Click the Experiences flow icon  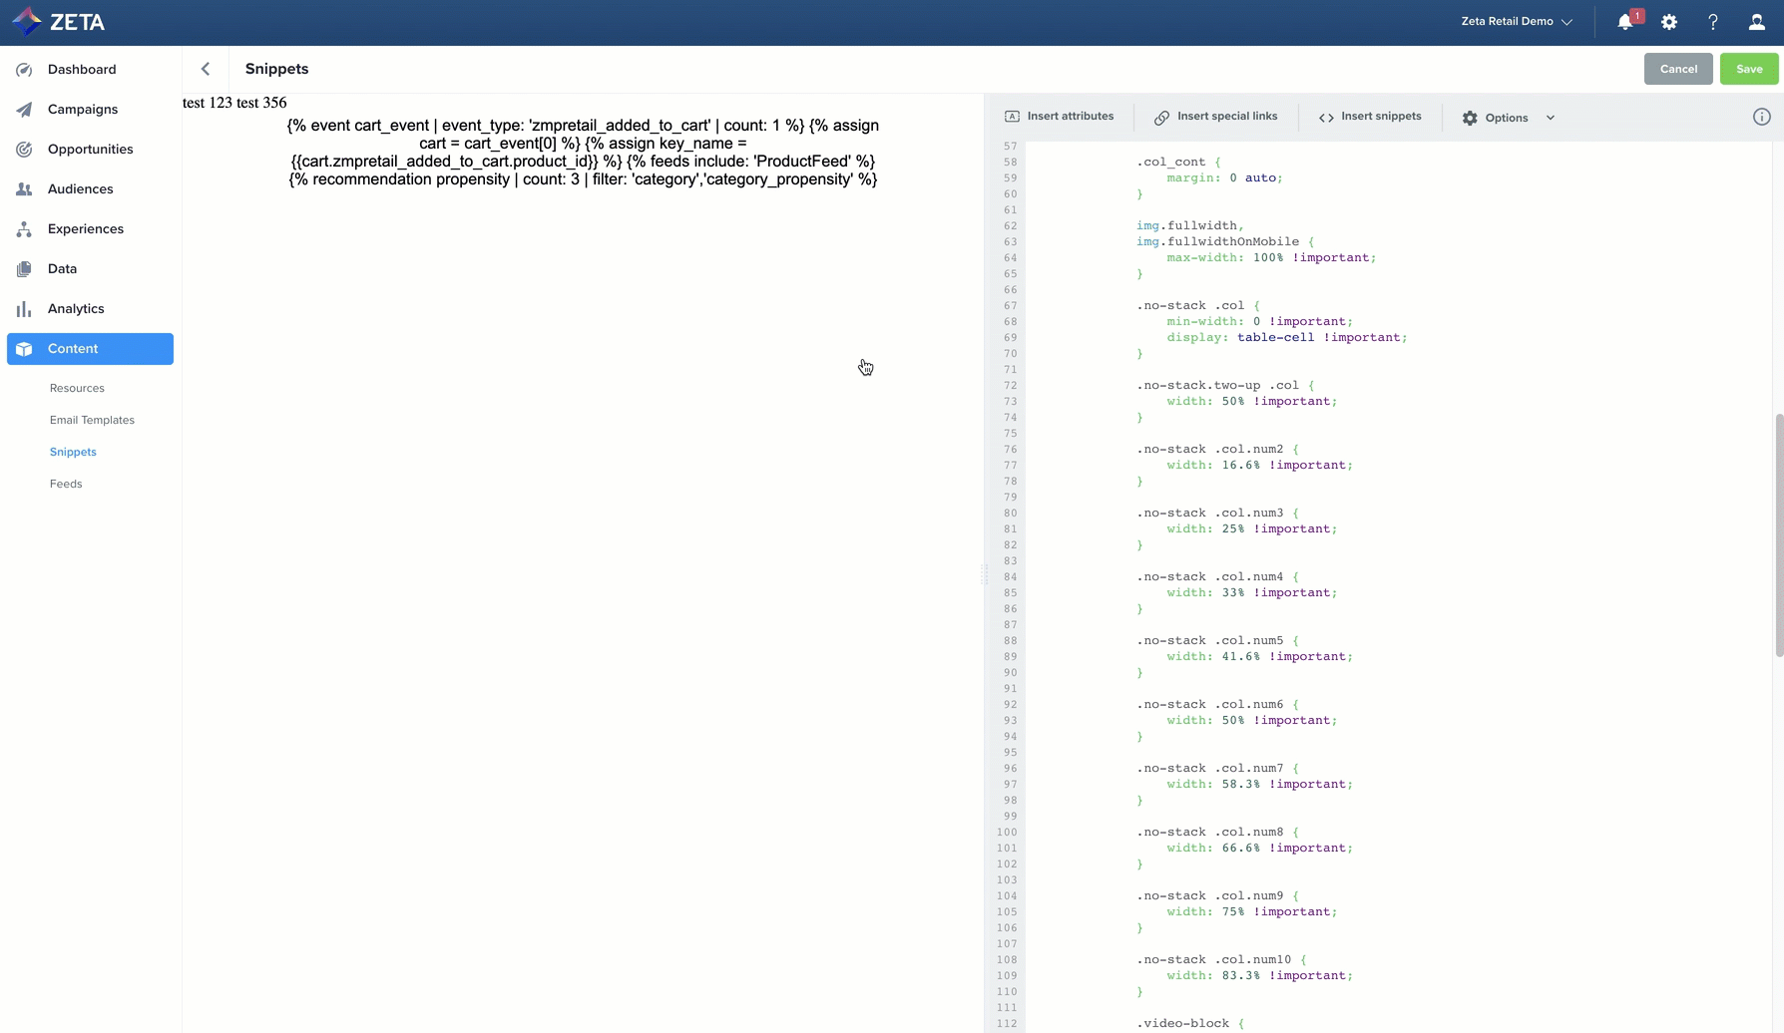click(x=24, y=229)
